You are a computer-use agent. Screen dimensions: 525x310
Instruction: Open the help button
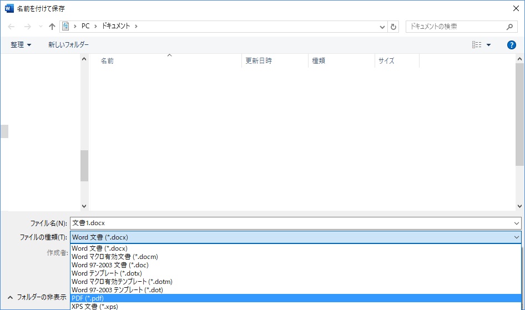click(x=511, y=45)
